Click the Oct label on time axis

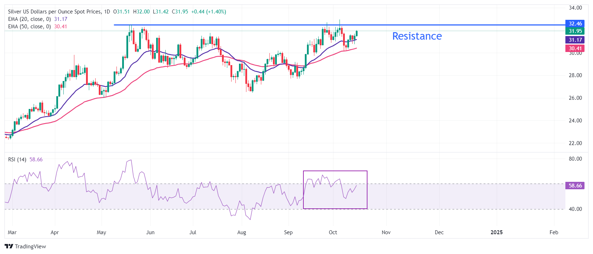pyautogui.click(x=333, y=232)
